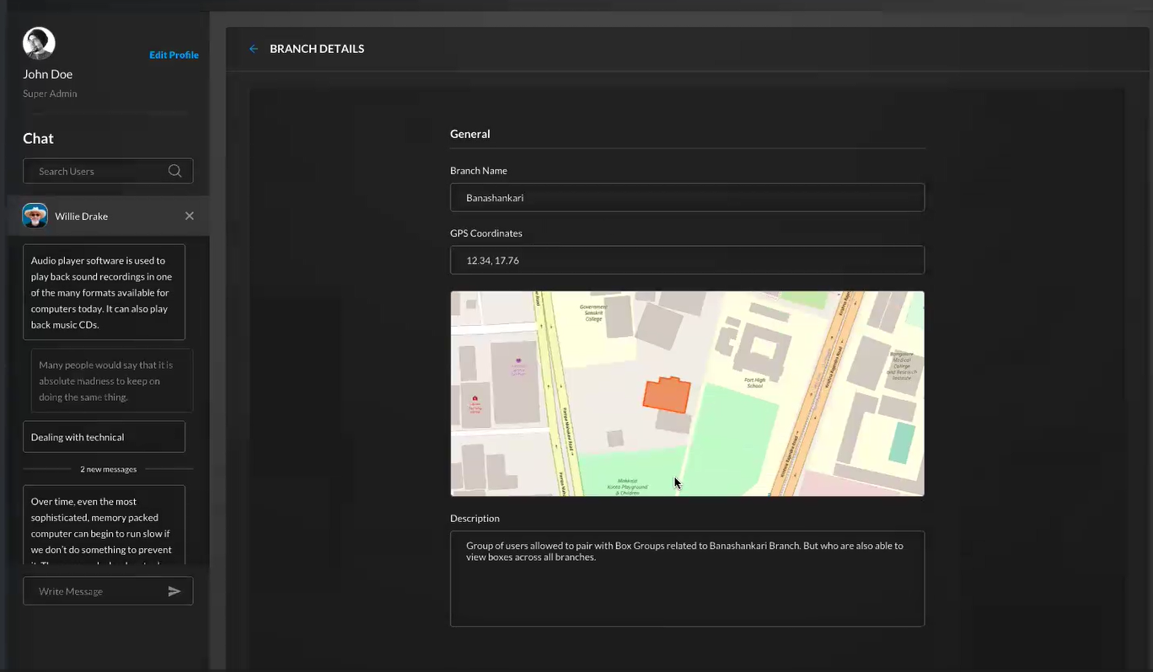Open Willie Drake's avatar picture
This screenshot has width=1153, height=672.
[x=35, y=216]
